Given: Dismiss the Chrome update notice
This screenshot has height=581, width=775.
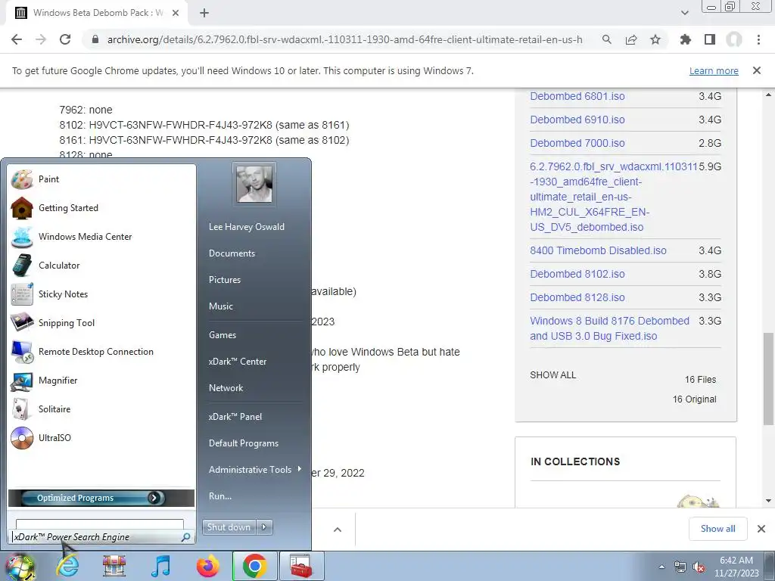Looking at the screenshot, I should [x=757, y=70].
